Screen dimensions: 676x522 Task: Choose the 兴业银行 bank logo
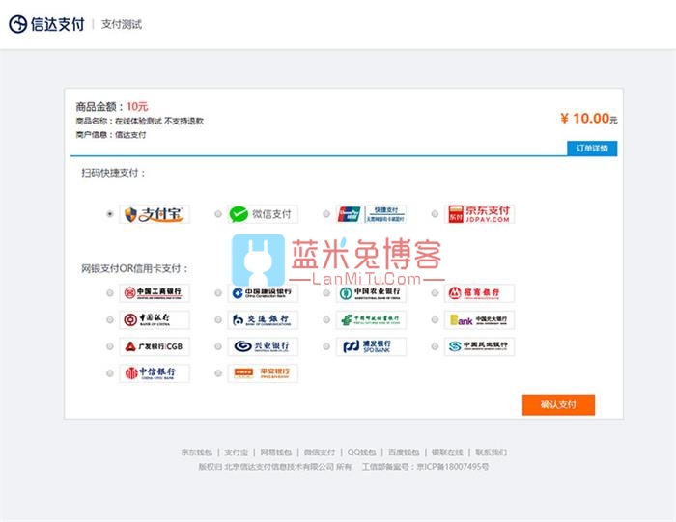(x=263, y=346)
